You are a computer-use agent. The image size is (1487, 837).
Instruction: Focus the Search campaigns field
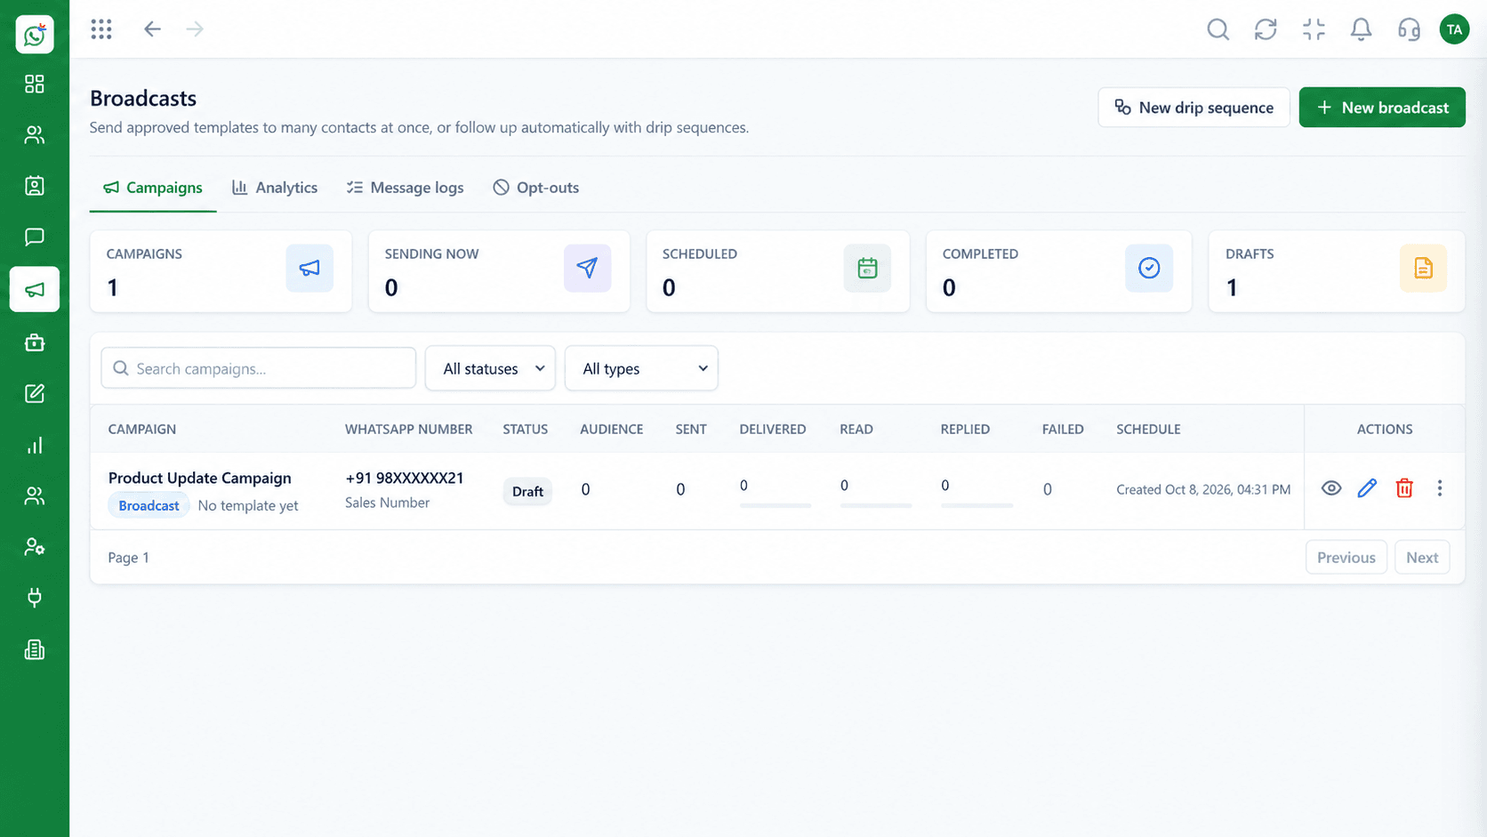[x=259, y=368]
